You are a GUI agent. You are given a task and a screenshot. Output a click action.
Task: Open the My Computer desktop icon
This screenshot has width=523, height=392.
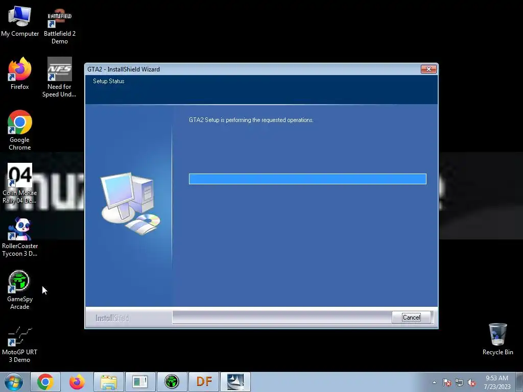(20, 21)
